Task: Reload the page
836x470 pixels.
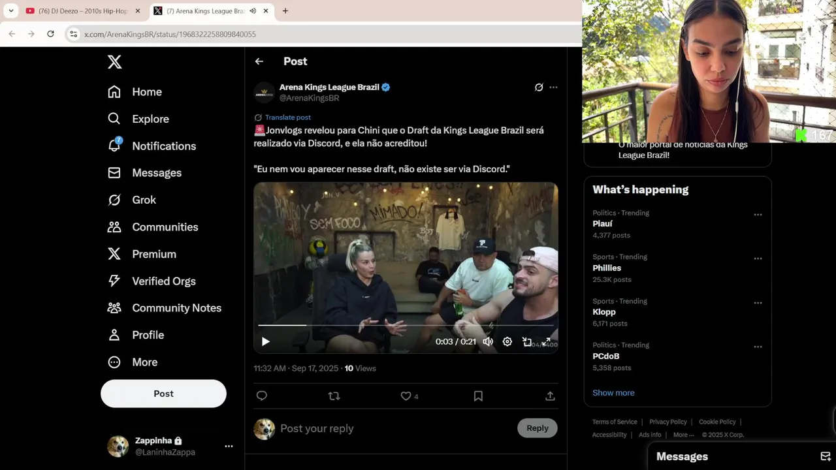Action: [50, 34]
